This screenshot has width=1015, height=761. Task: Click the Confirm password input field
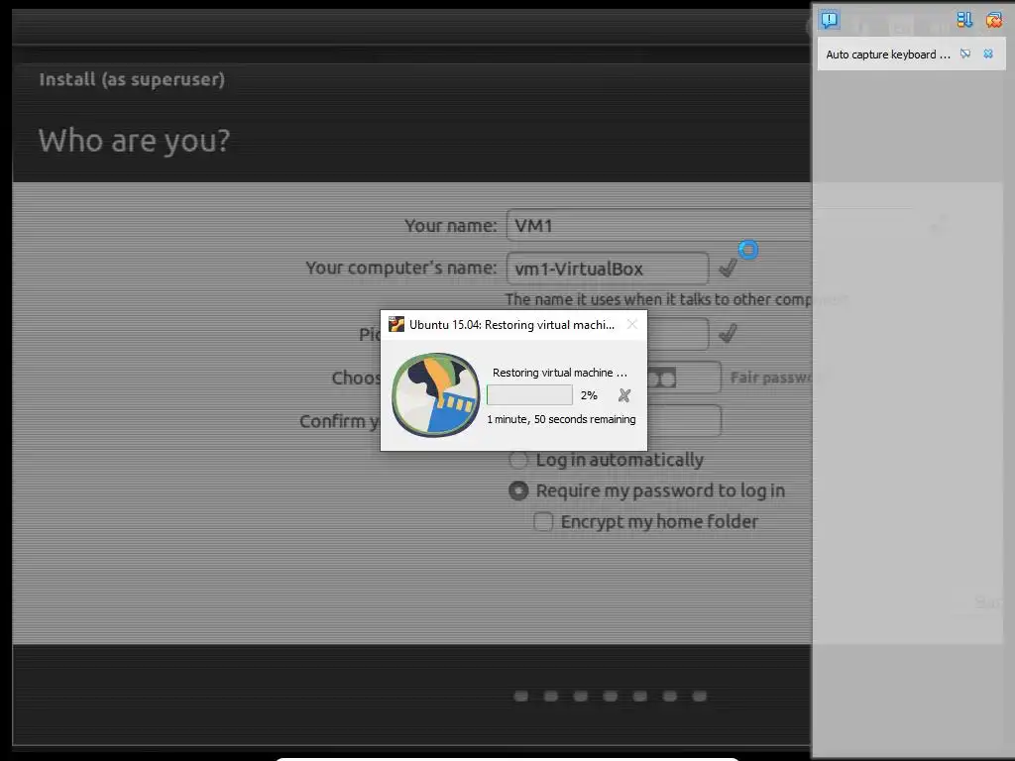point(684,420)
